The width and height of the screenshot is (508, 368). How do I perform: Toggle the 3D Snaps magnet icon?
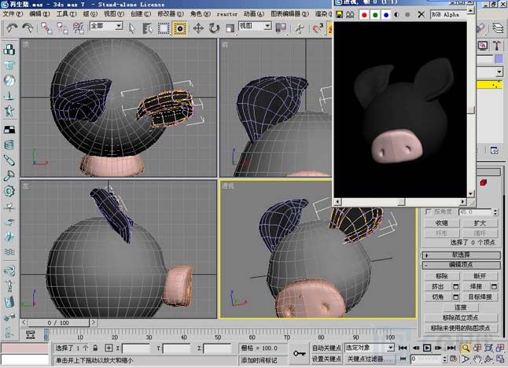(318, 28)
